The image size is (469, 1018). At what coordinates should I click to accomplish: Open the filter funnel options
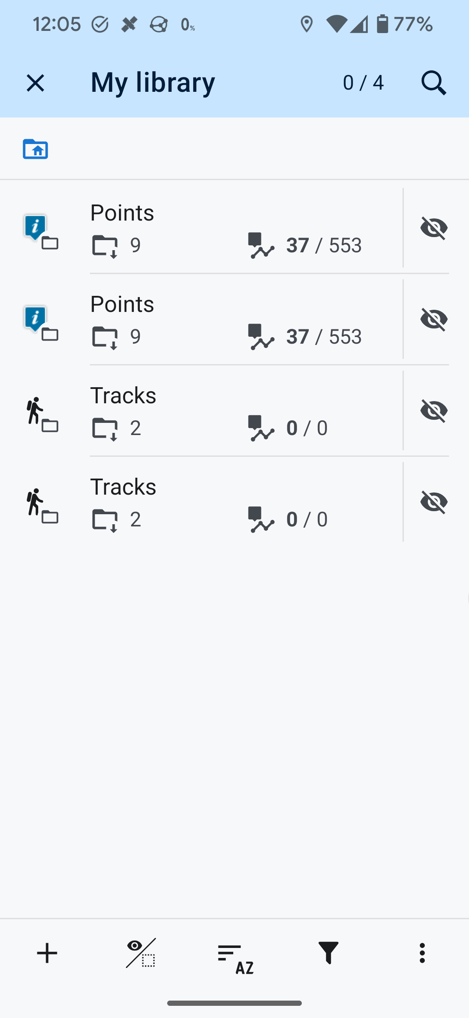[x=328, y=954]
